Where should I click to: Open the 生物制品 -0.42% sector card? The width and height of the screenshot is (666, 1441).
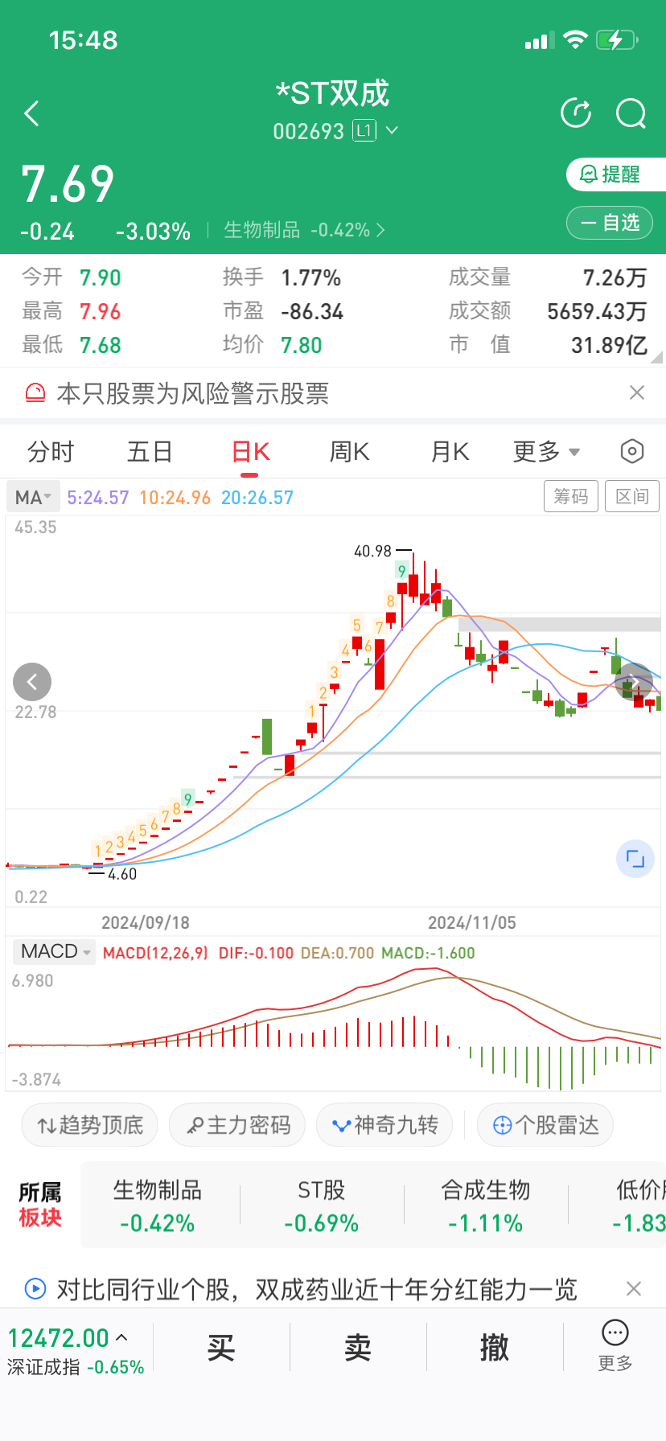coord(158,1206)
